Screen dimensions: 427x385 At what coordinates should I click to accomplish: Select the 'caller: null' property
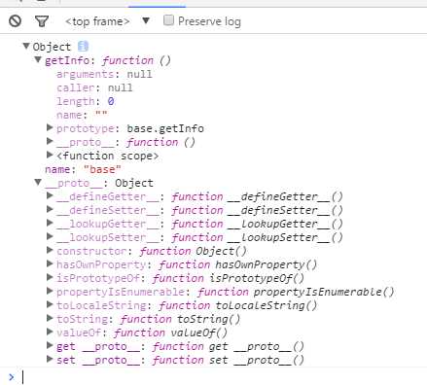(94, 87)
